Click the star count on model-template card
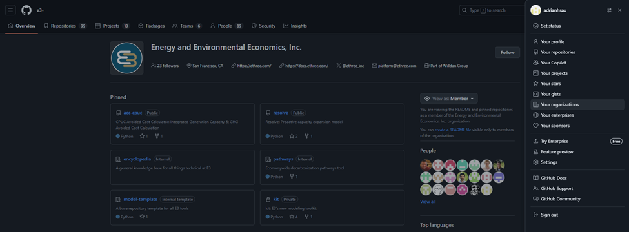629x232 pixels. coord(144,217)
